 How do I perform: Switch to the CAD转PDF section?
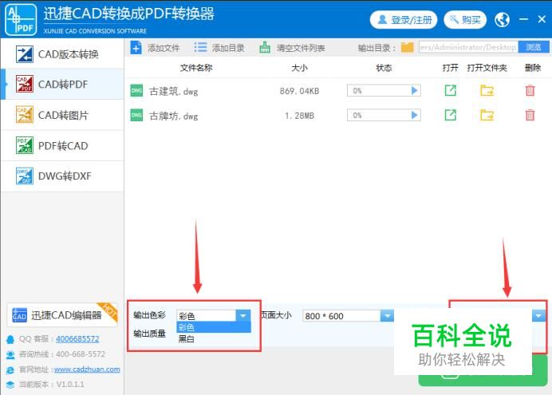pyautogui.click(x=62, y=85)
